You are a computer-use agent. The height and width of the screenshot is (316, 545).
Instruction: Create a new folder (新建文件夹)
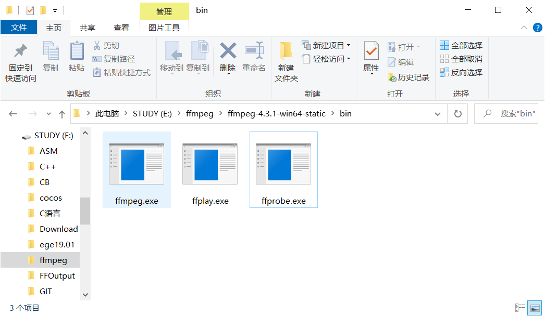click(286, 62)
